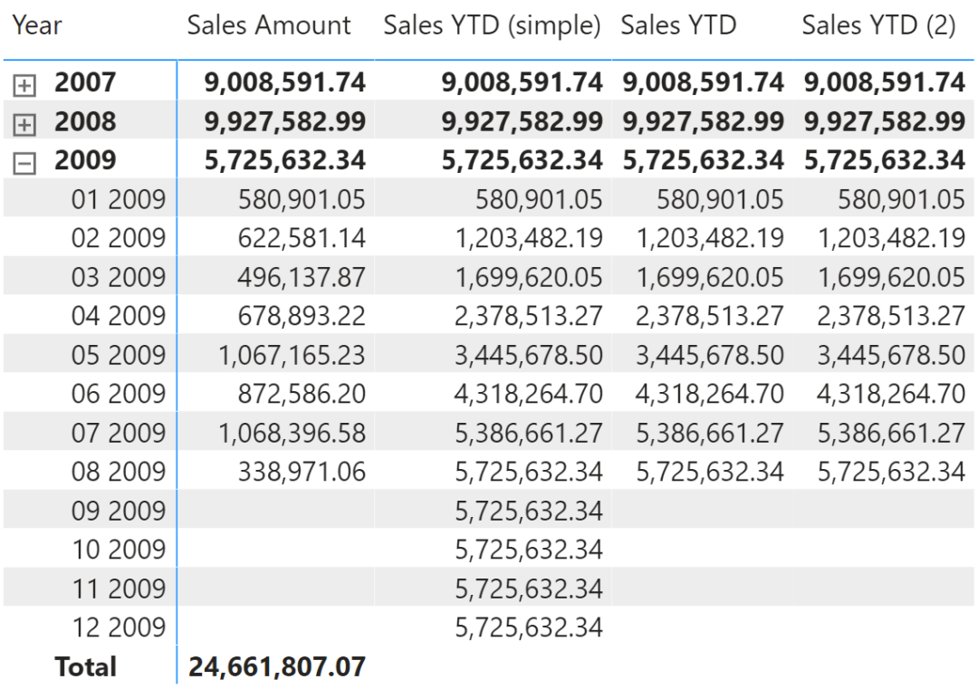Viewport: 978px width, 689px height.
Task: Expand the 2008 year row
Action: click(x=24, y=125)
